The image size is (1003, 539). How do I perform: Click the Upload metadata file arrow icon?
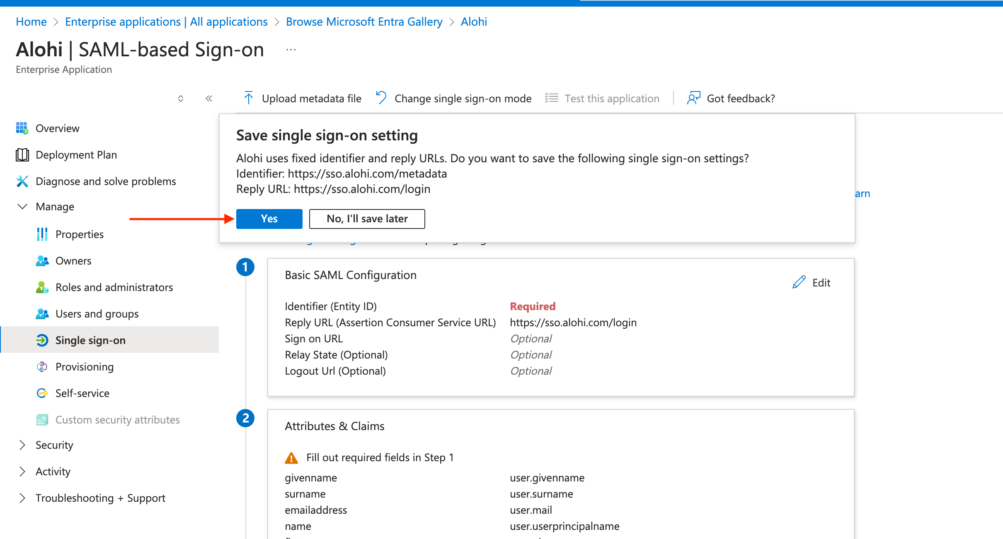pyautogui.click(x=249, y=98)
